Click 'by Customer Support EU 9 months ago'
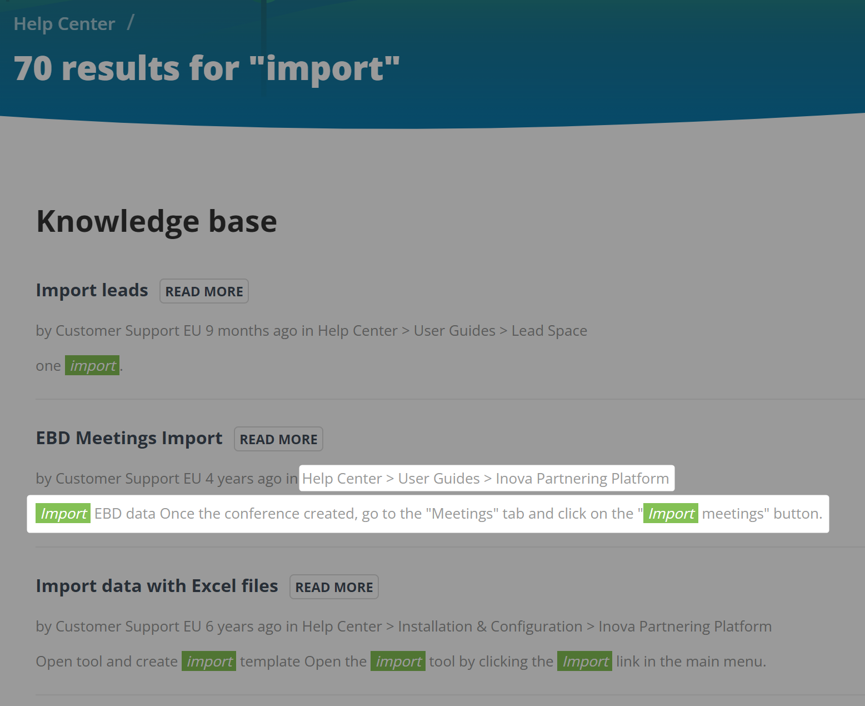The image size is (865, 706). pos(167,331)
